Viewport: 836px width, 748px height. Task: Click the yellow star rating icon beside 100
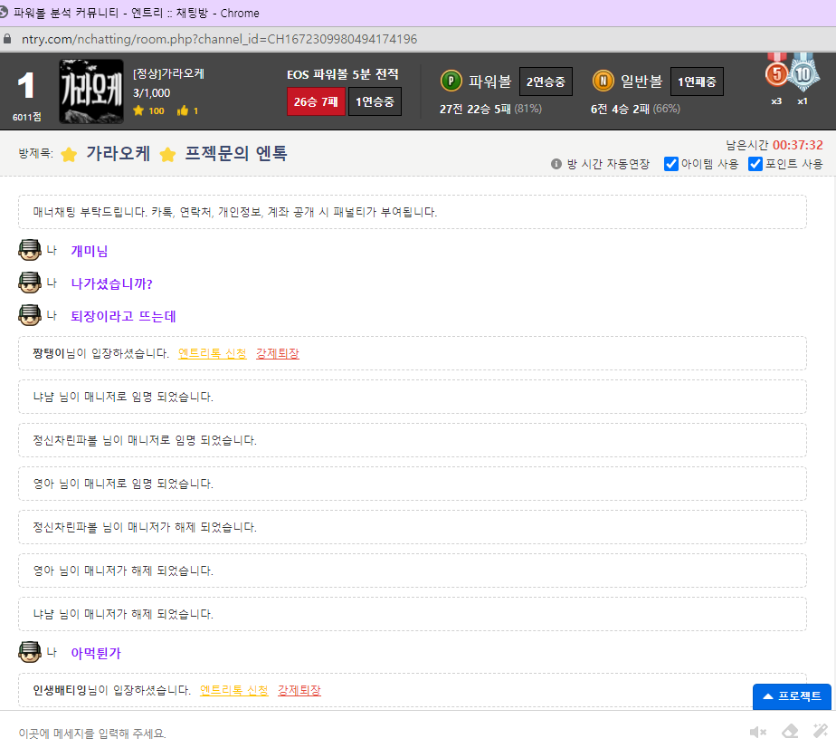click(138, 111)
